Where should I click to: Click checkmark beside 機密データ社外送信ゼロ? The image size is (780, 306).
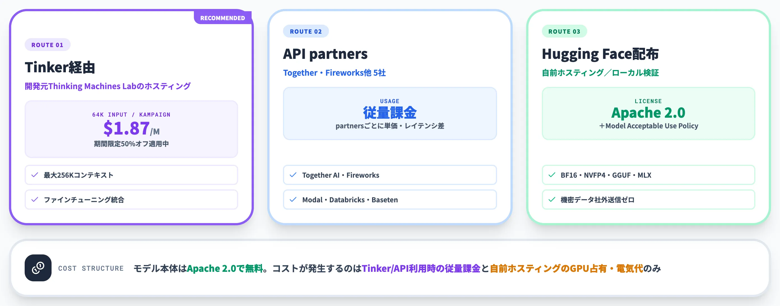click(552, 199)
